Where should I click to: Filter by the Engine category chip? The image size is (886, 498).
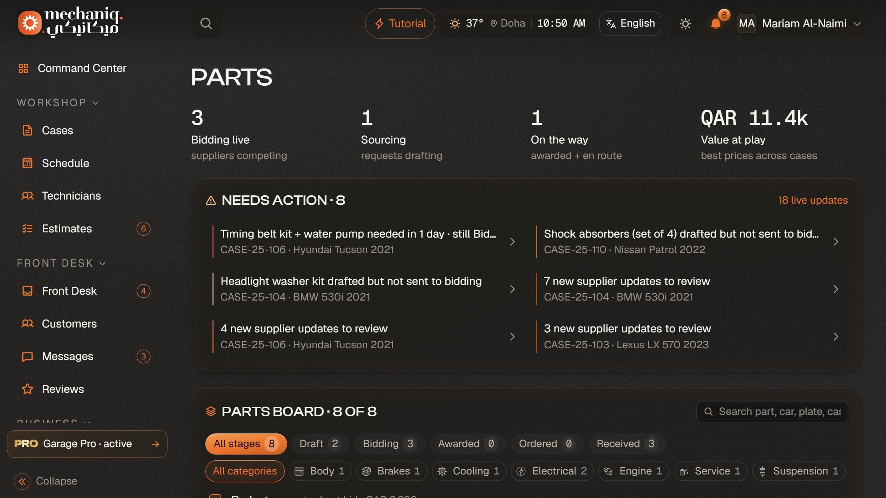pos(634,471)
